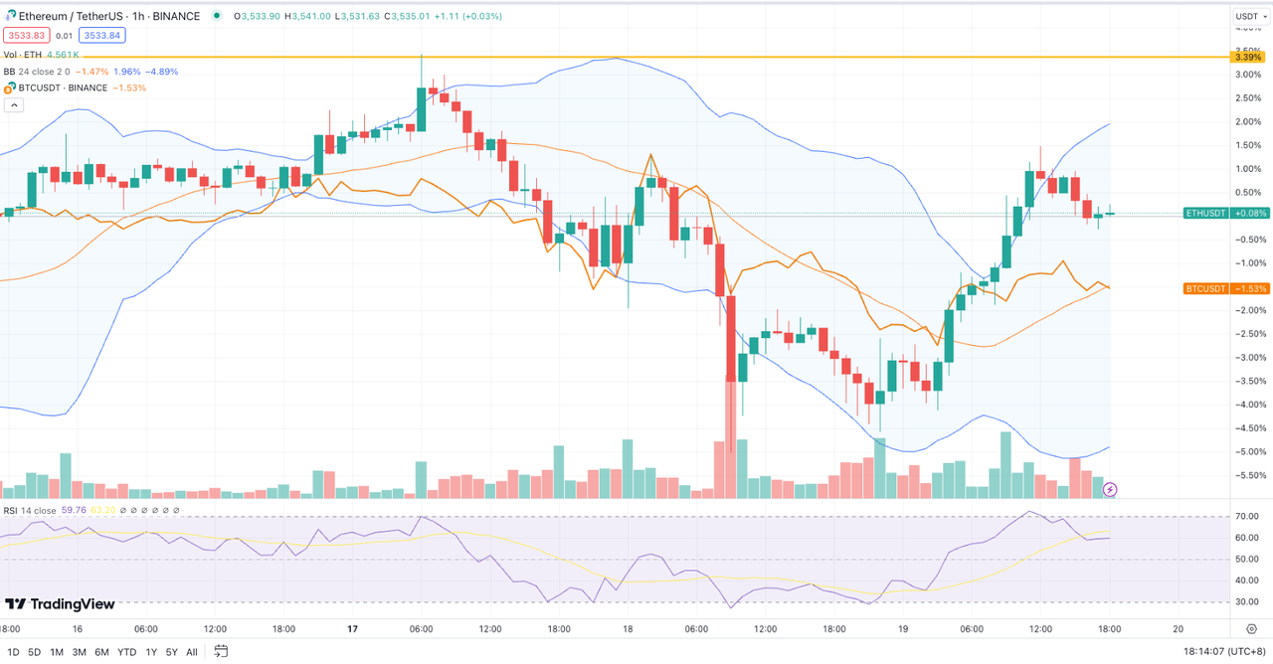The height and width of the screenshot is (664, 1273).
Task: Open chart time axis settings gear
Action: coord(1249,629)
